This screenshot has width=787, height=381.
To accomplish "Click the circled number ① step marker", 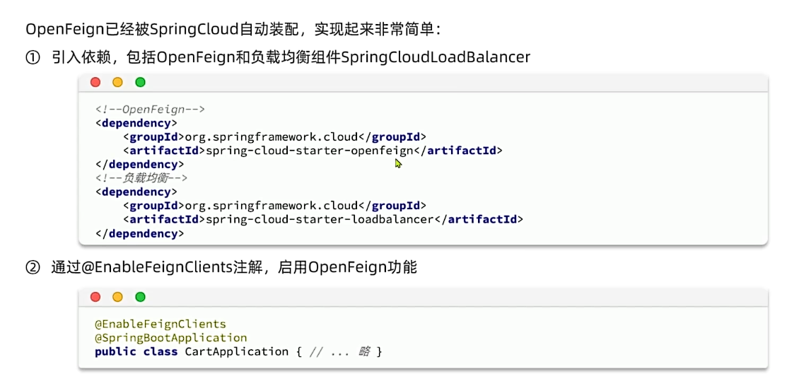I will [33, 57].
